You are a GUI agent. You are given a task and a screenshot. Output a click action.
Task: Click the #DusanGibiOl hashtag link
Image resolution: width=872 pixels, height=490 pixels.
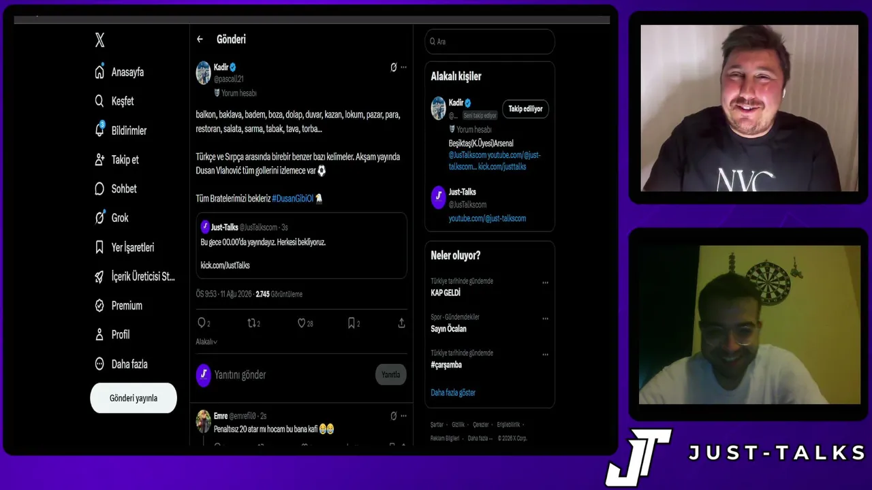point(292,199)
